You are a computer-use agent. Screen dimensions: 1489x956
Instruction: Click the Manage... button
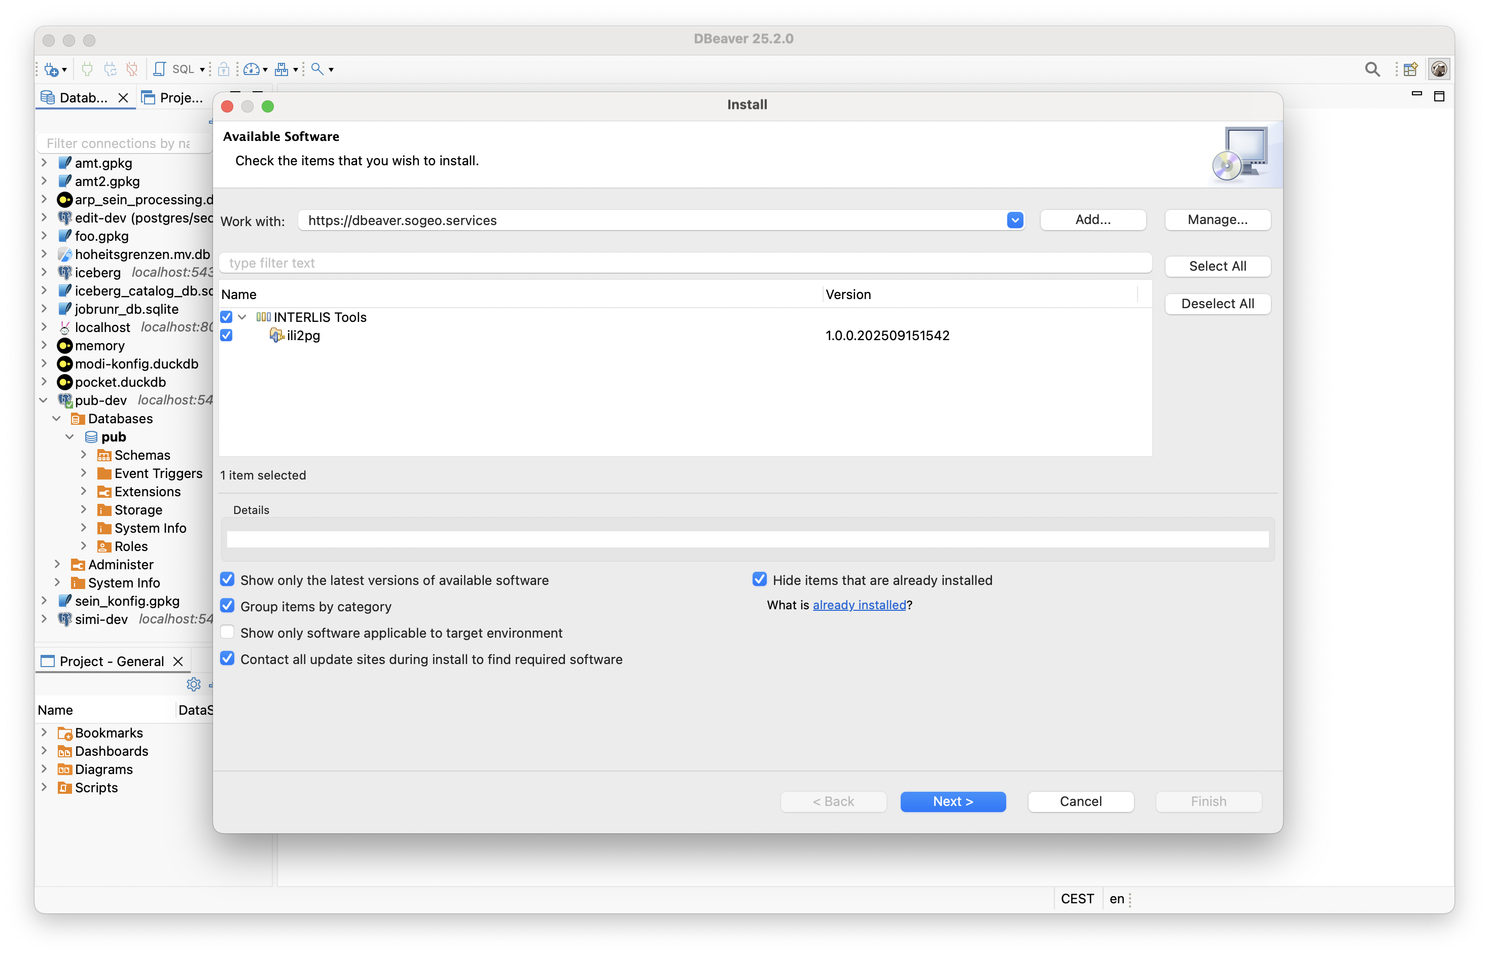1217,220
